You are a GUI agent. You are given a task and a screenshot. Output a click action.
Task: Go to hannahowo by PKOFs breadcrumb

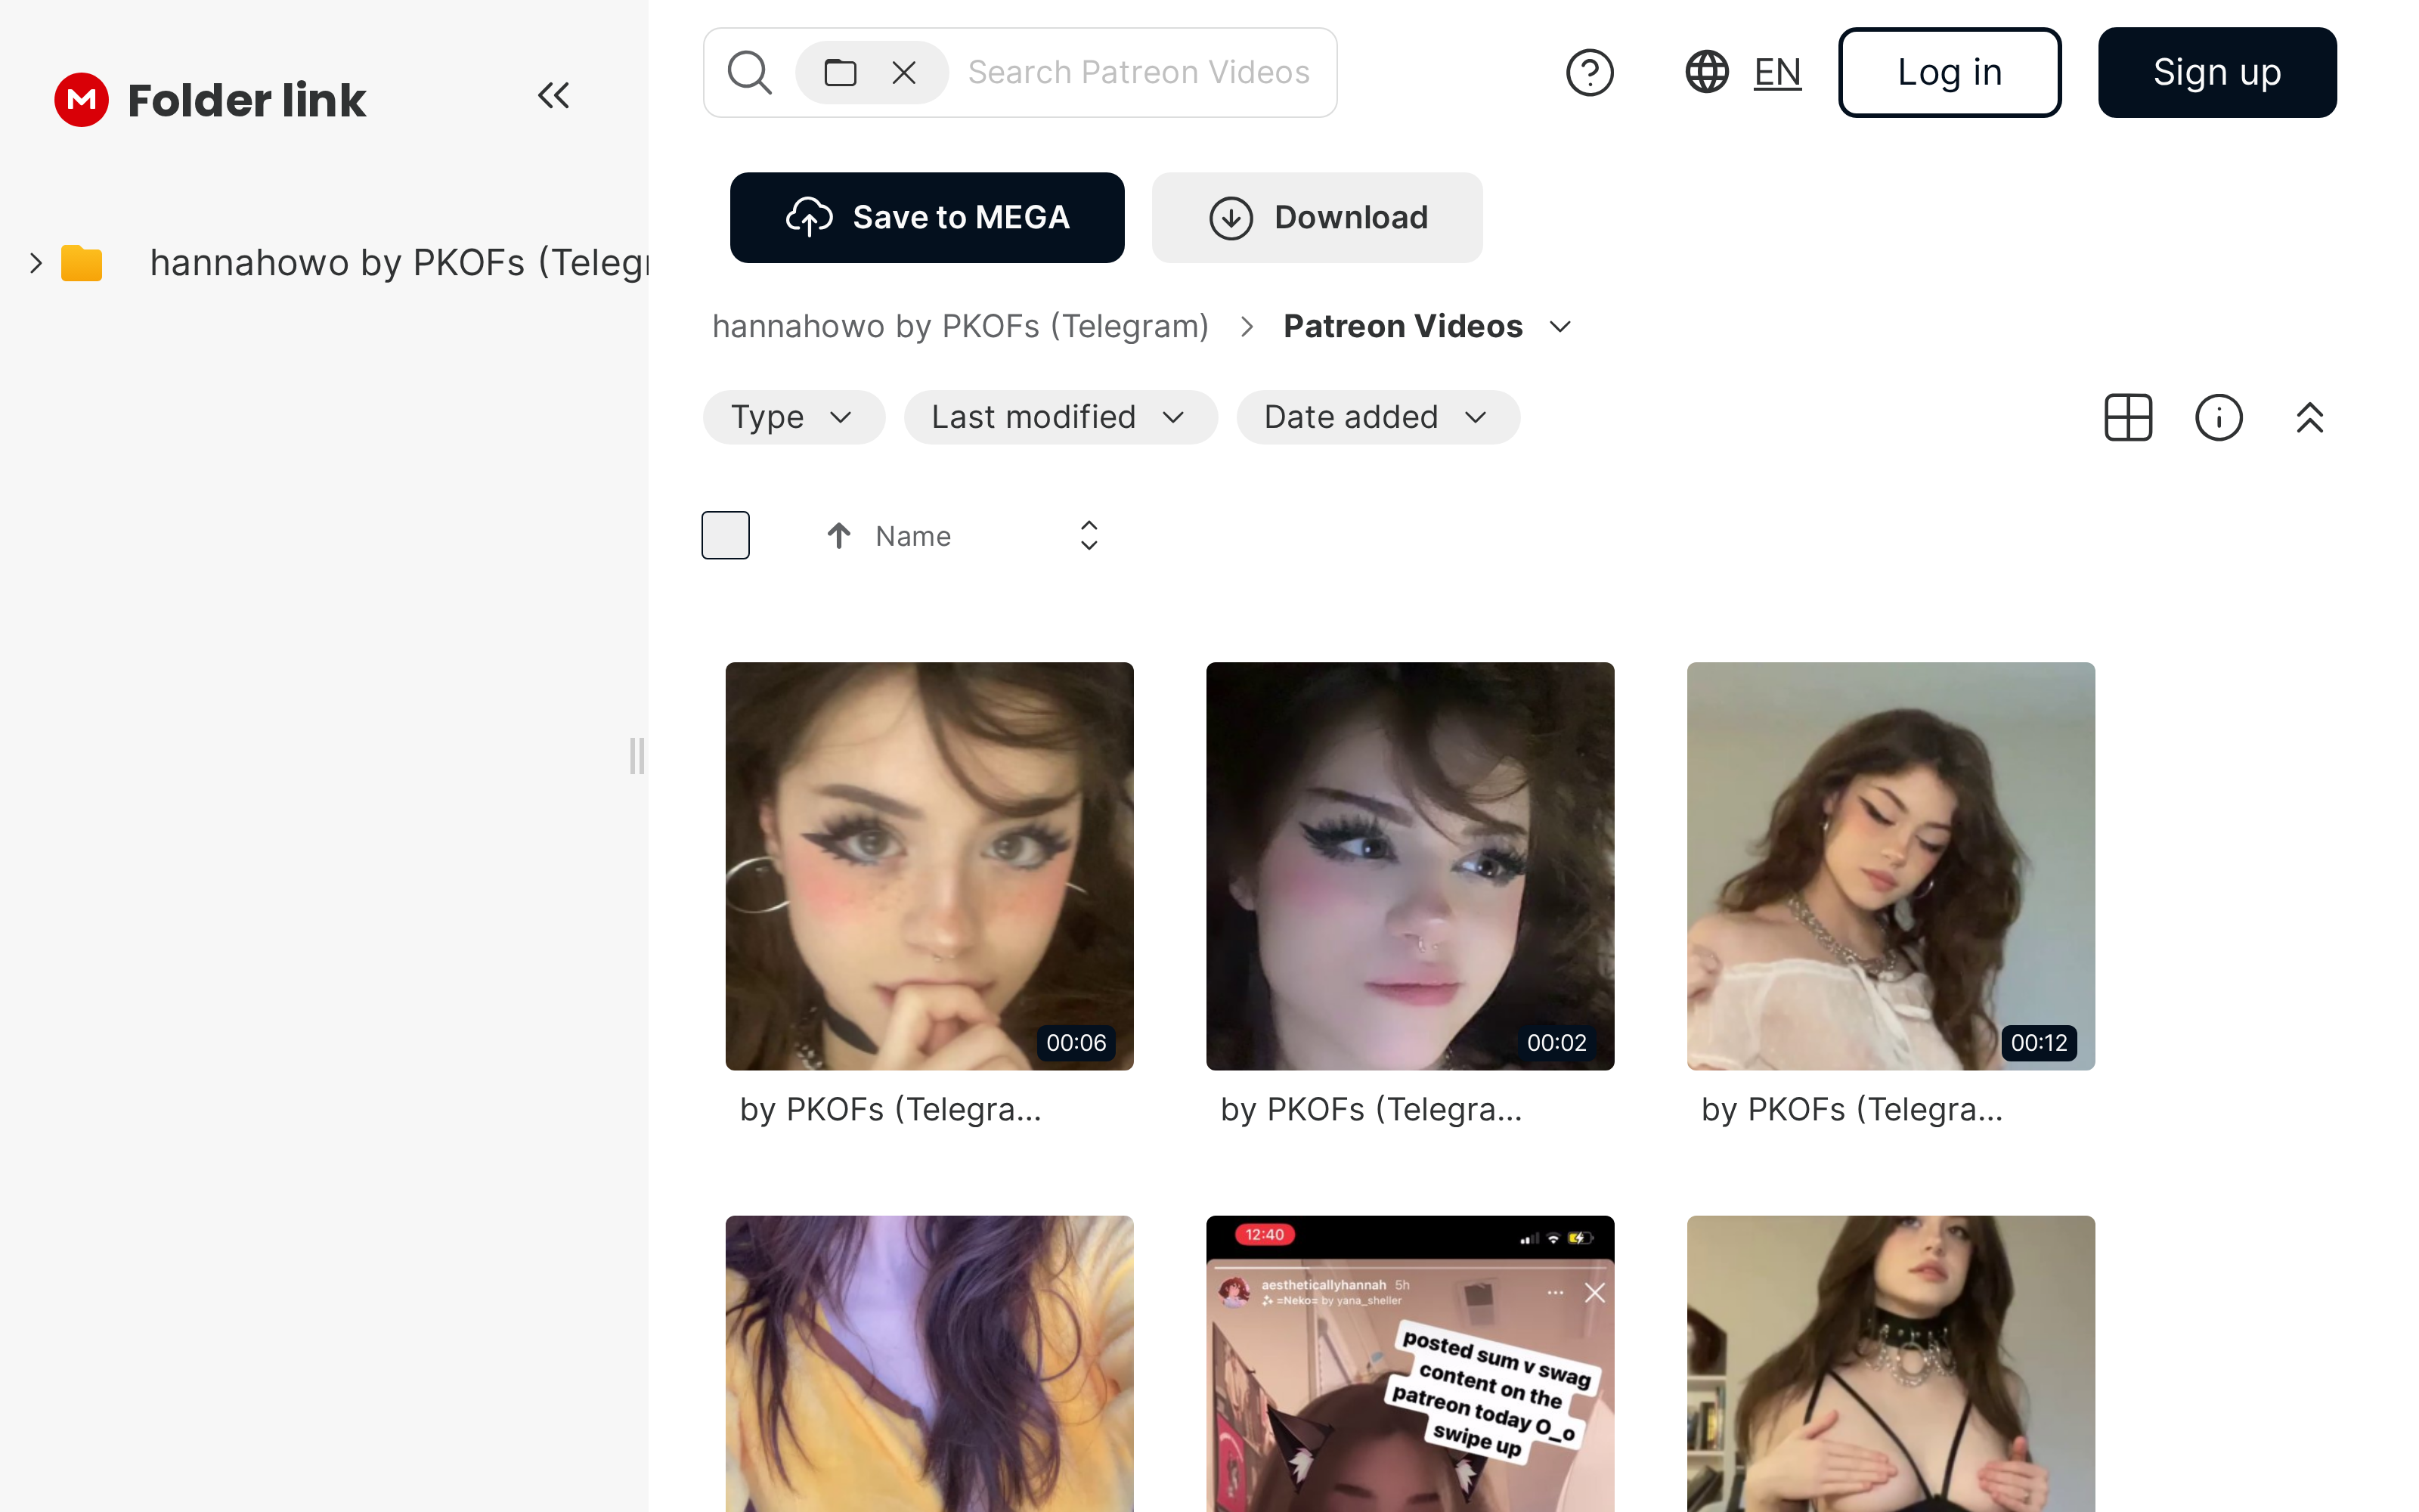point(959,327)
